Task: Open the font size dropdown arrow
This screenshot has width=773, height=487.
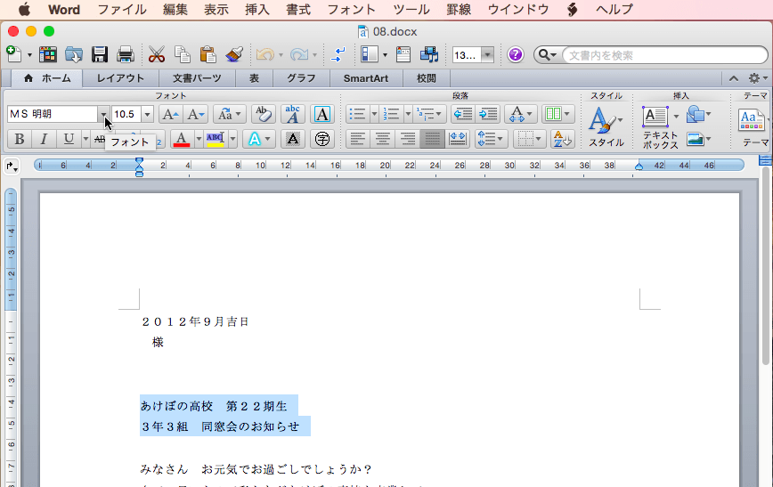Action: pos(148,114)
